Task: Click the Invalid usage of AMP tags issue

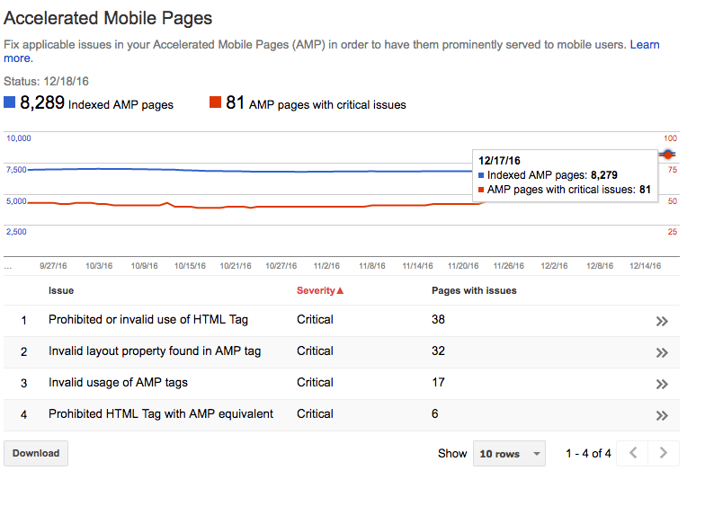Action: point(118,383)
